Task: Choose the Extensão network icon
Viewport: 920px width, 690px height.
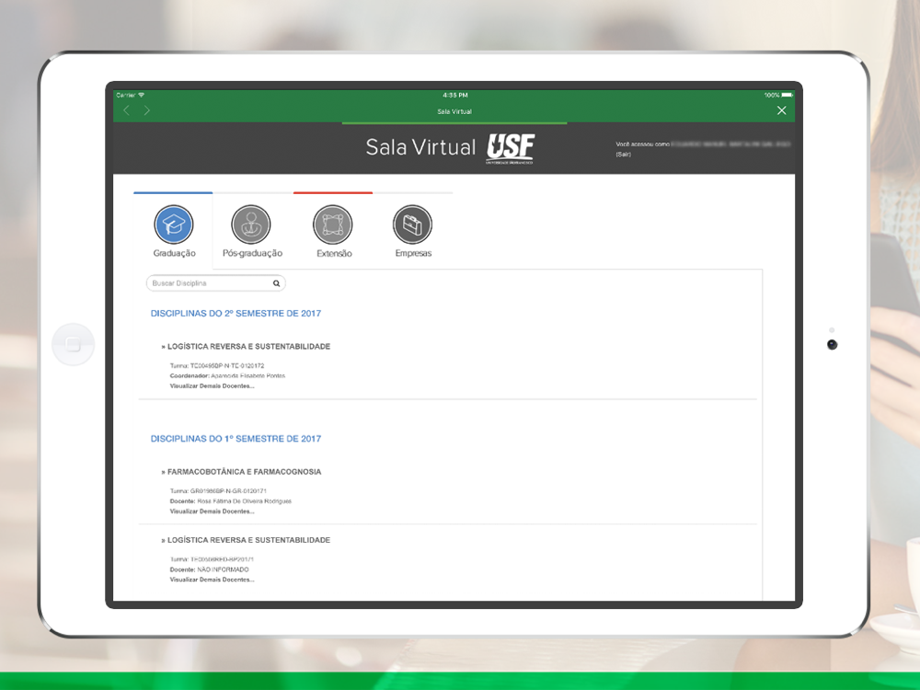Action: point(333,224)
